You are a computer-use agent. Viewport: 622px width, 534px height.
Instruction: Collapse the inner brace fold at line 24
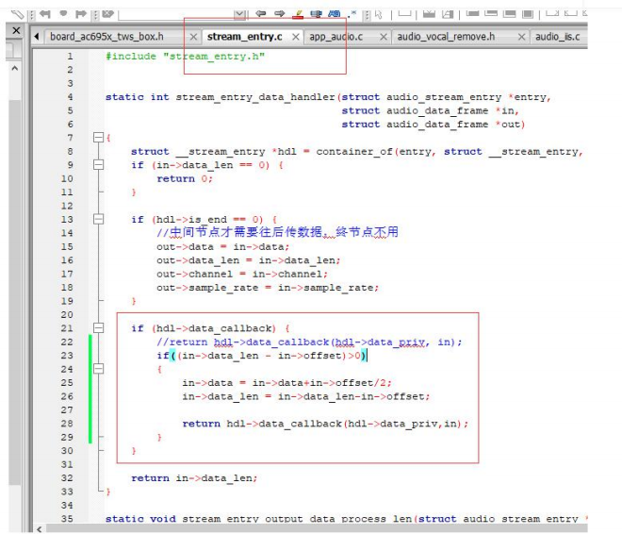point(98,369)
